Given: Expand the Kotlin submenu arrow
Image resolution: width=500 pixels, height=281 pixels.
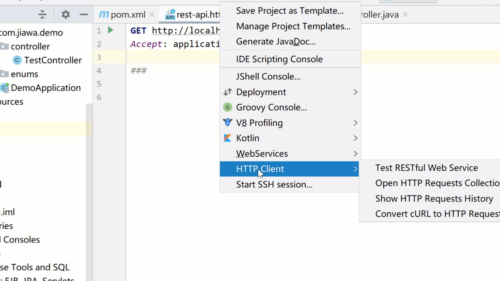Looking at the screenshot, I should pos(355,138).
